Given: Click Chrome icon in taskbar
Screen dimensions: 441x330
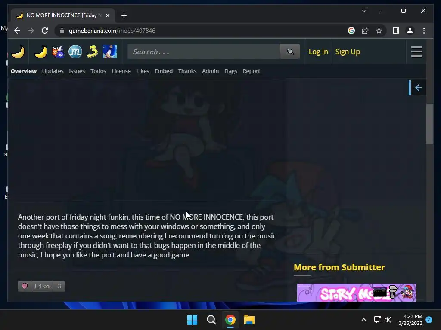Looking at the screenshot, I should (x=230, y=320).
